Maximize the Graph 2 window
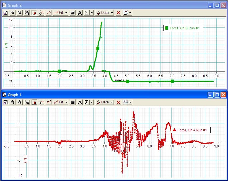 point(217,5)
